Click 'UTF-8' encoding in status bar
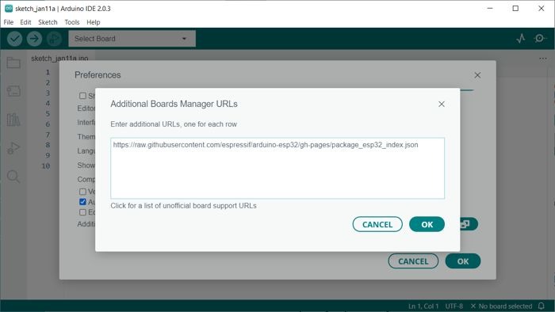The height and width of the screenshot is (312, 555). (x=454, y=306)
